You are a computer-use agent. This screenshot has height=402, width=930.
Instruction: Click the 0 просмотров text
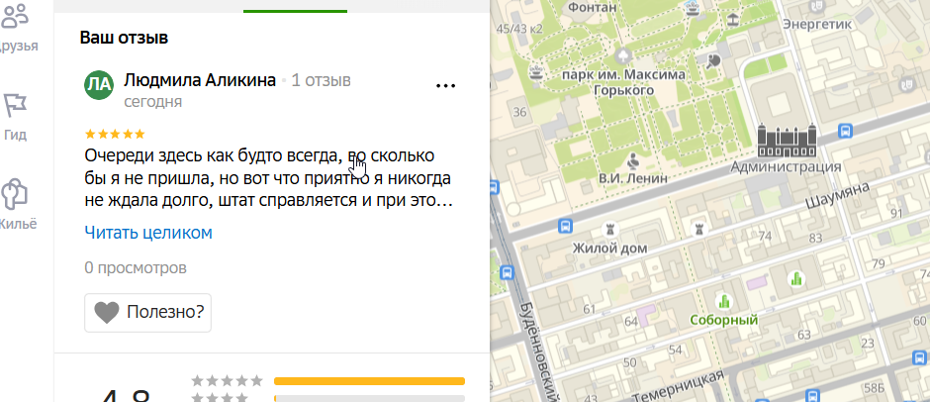(x=136, y=267)
